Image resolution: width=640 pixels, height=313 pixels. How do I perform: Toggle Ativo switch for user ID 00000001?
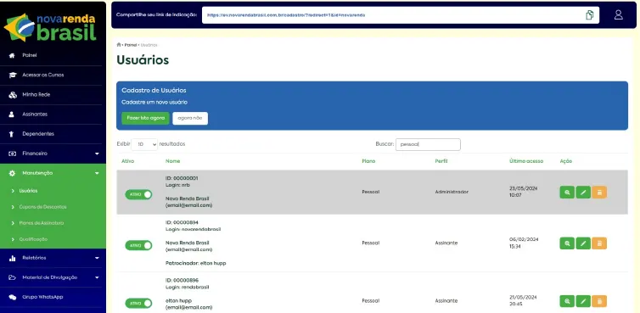click(138, 194)
